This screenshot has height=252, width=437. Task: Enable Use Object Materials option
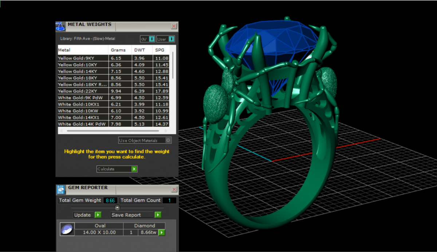click(x=168, y=140)
